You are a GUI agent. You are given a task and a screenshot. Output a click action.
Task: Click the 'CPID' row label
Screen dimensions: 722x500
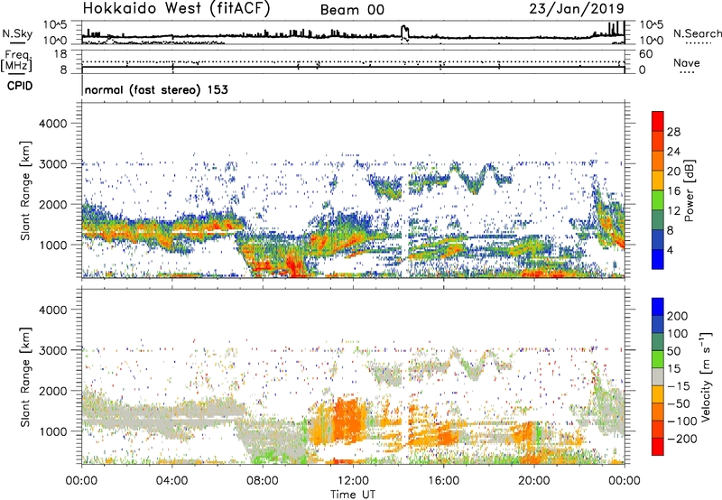click(x=20, y=86)
